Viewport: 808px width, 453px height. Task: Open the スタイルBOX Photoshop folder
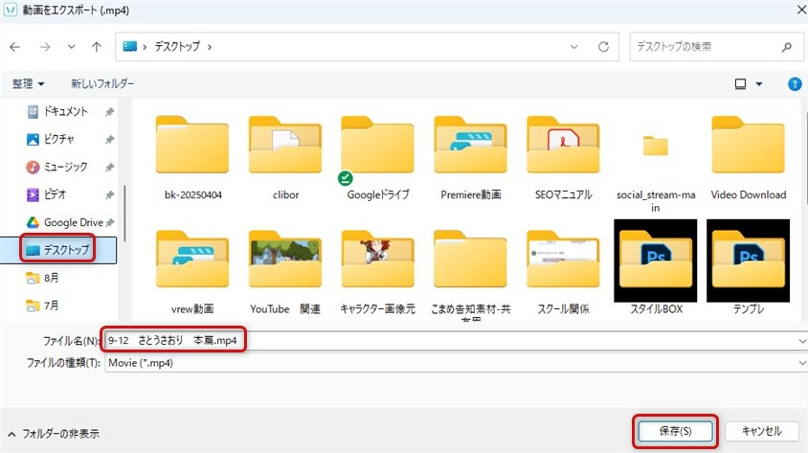656,259
